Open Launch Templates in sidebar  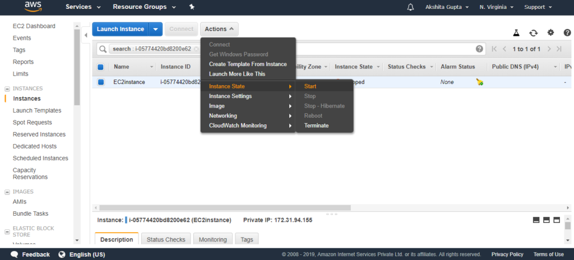[37, 110]
